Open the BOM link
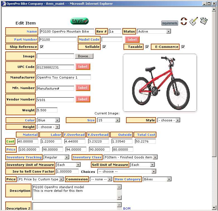This screenshot has height=211, width=218. tap(127, 208)
